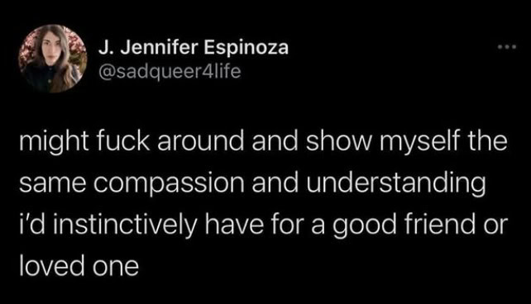Viewport: 531px width, 304px height.
Task: Click the word "have" in the tweet
Action: pyautogui.click(x=234, y=225)
